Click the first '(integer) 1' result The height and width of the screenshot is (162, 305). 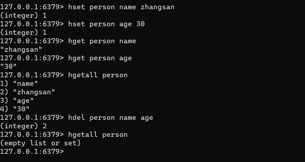coord(23,16)
